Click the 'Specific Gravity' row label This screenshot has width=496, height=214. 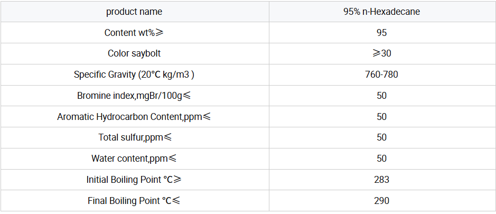click(134, 75)
